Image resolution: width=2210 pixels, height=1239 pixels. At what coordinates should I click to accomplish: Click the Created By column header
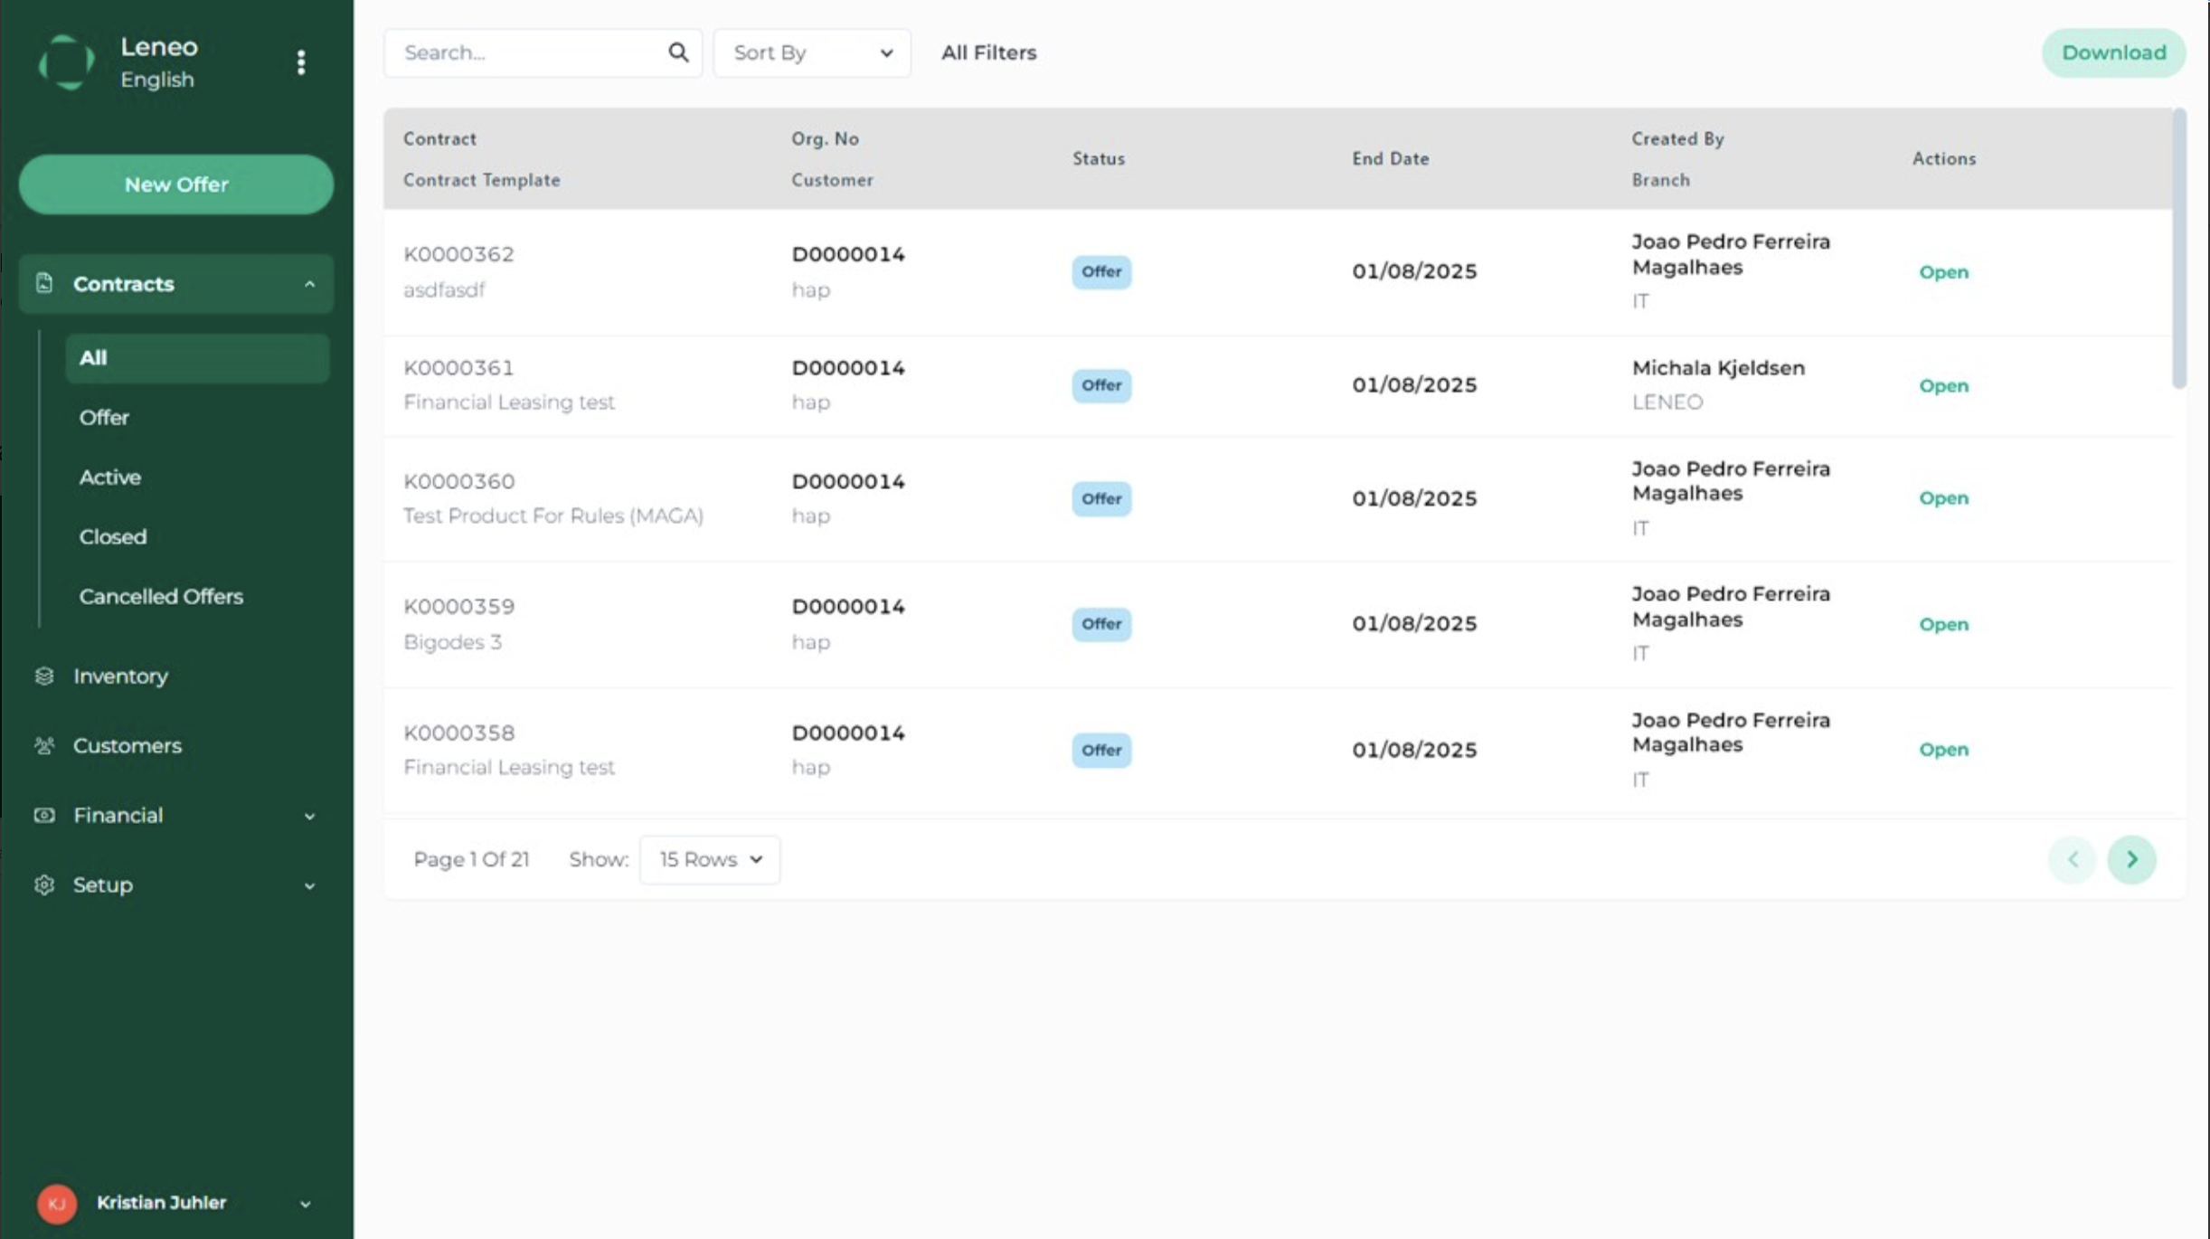pos(1677,138)
